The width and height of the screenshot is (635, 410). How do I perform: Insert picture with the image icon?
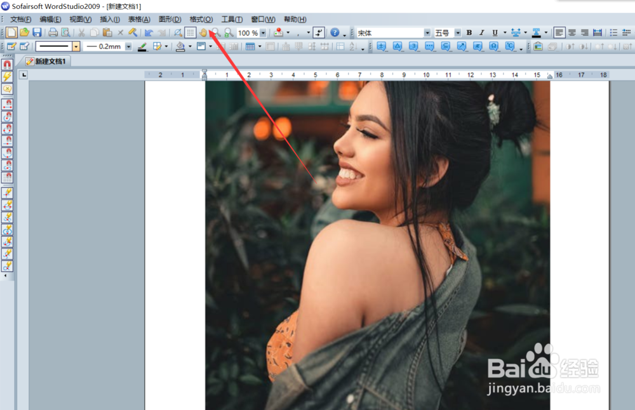(538, 46)
